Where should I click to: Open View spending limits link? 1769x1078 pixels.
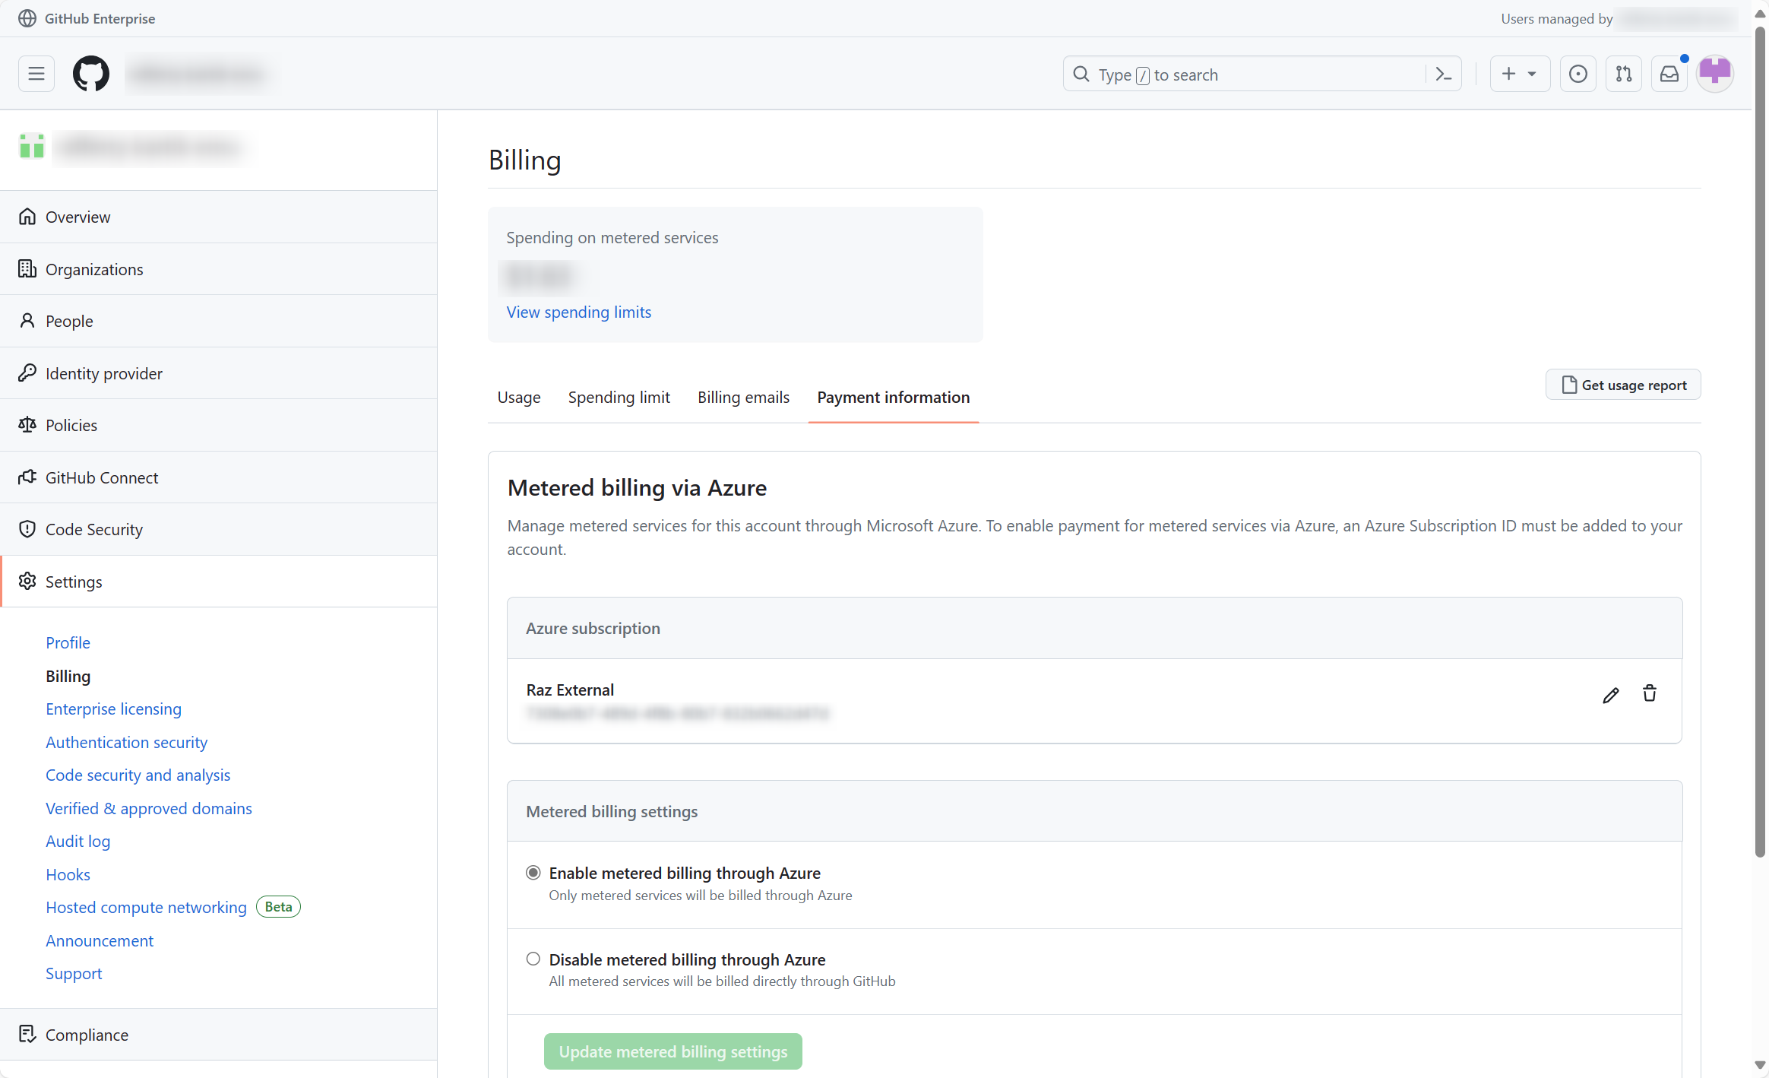click(x=578, y=312)
